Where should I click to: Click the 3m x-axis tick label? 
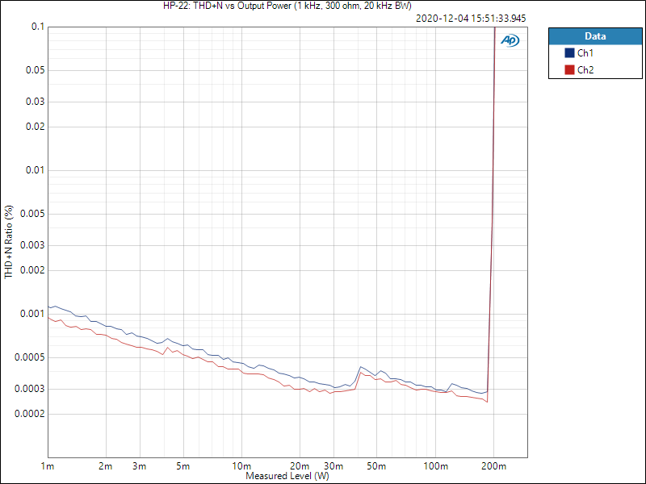click(139, 466)
